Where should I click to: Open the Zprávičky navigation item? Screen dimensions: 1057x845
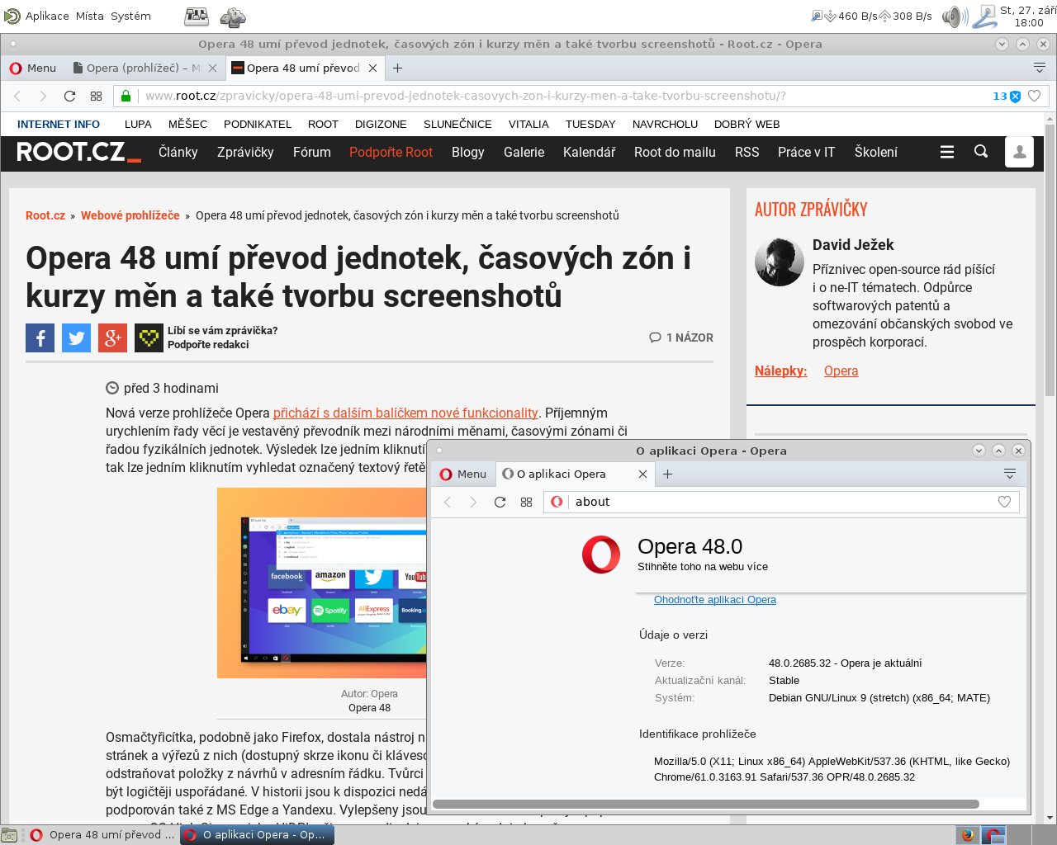click(245, 152)
